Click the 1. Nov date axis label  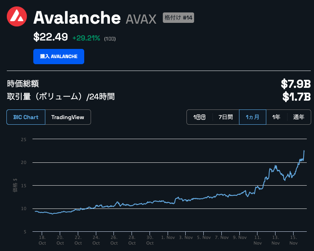(168, 238)
